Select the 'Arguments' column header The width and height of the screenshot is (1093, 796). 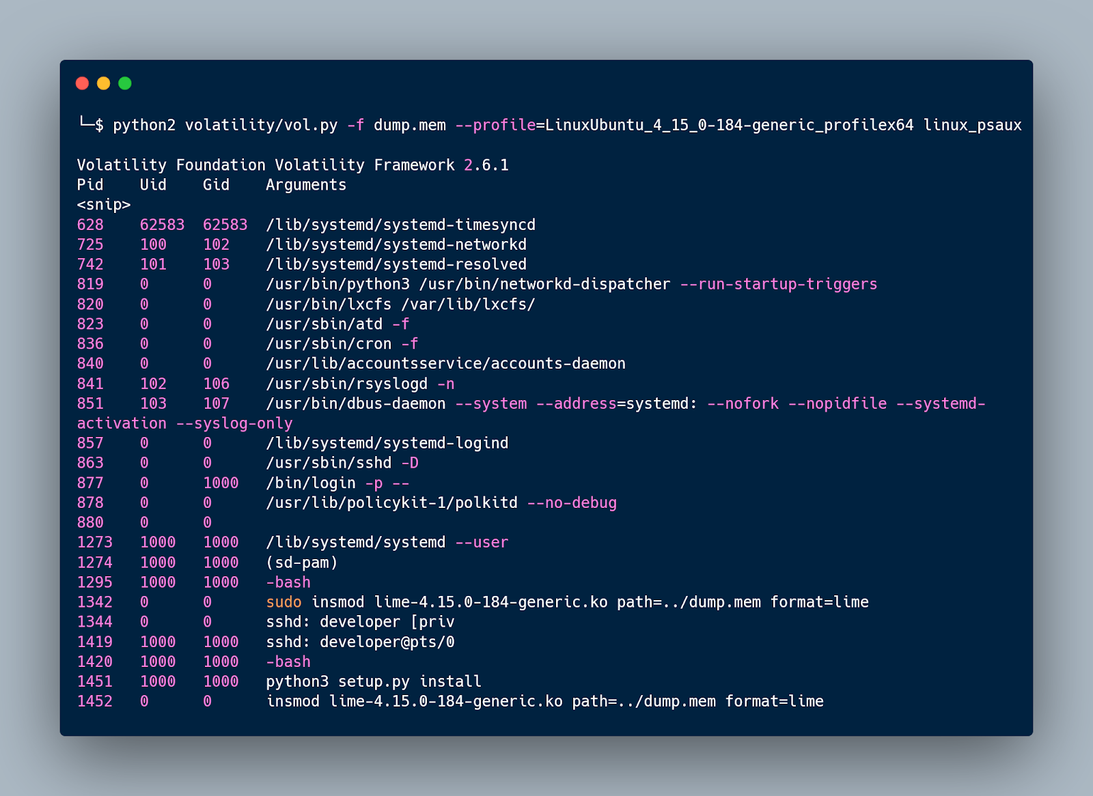306,185
